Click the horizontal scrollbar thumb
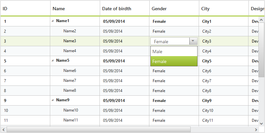 [x=98, y=129]
